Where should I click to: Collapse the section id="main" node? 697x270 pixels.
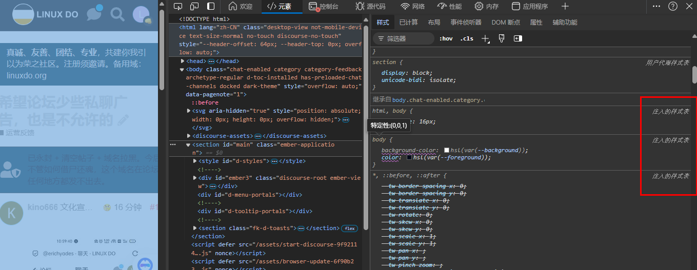click(188, 145)
